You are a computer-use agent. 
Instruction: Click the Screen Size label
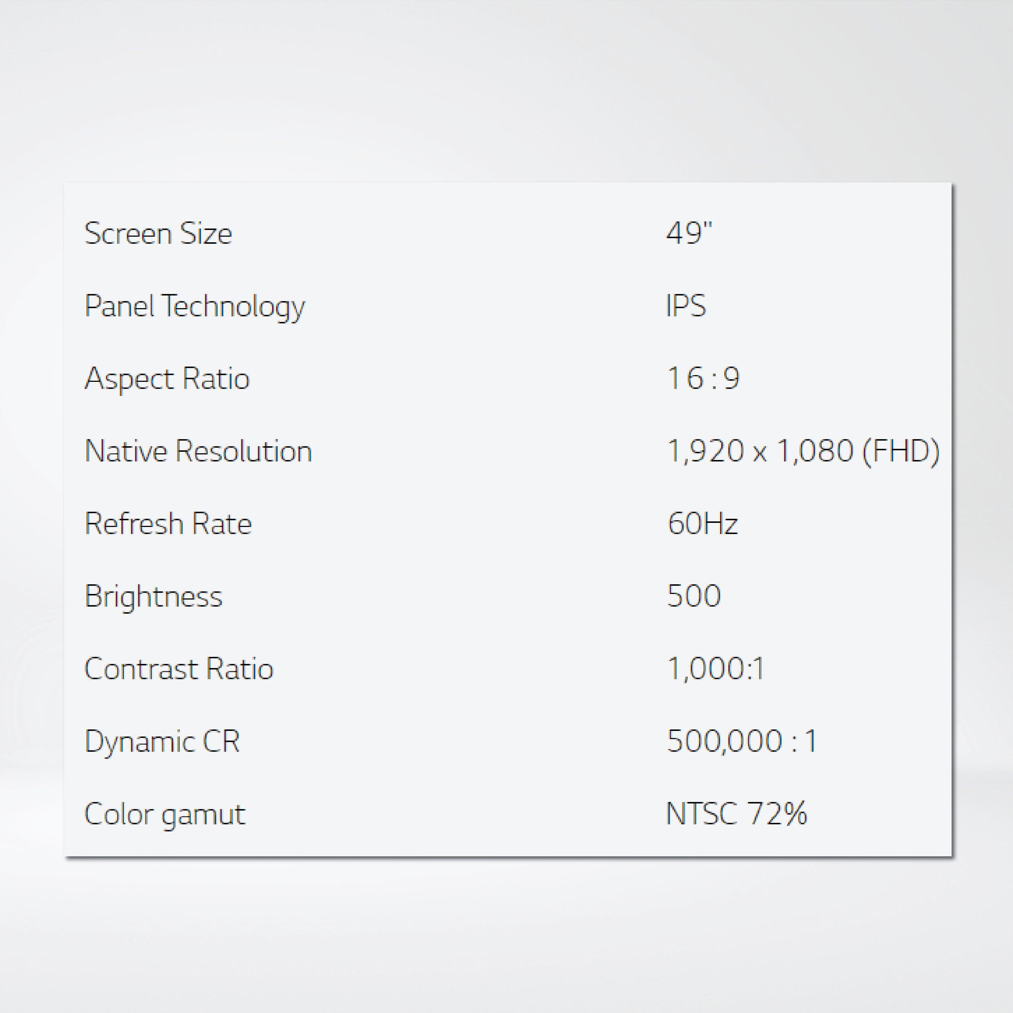click(158, 233)
